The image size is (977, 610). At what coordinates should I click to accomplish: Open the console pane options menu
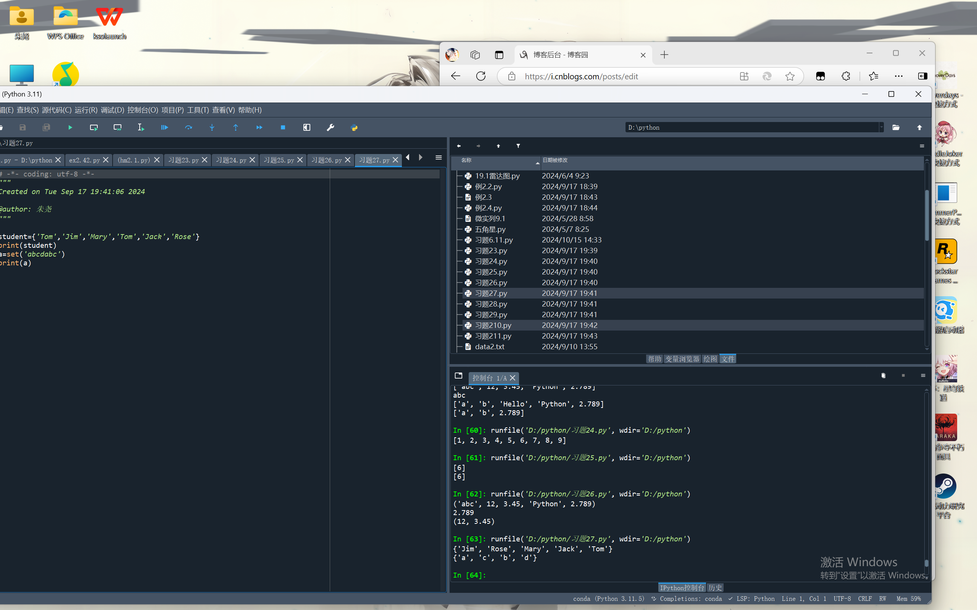tap(923, 376)
